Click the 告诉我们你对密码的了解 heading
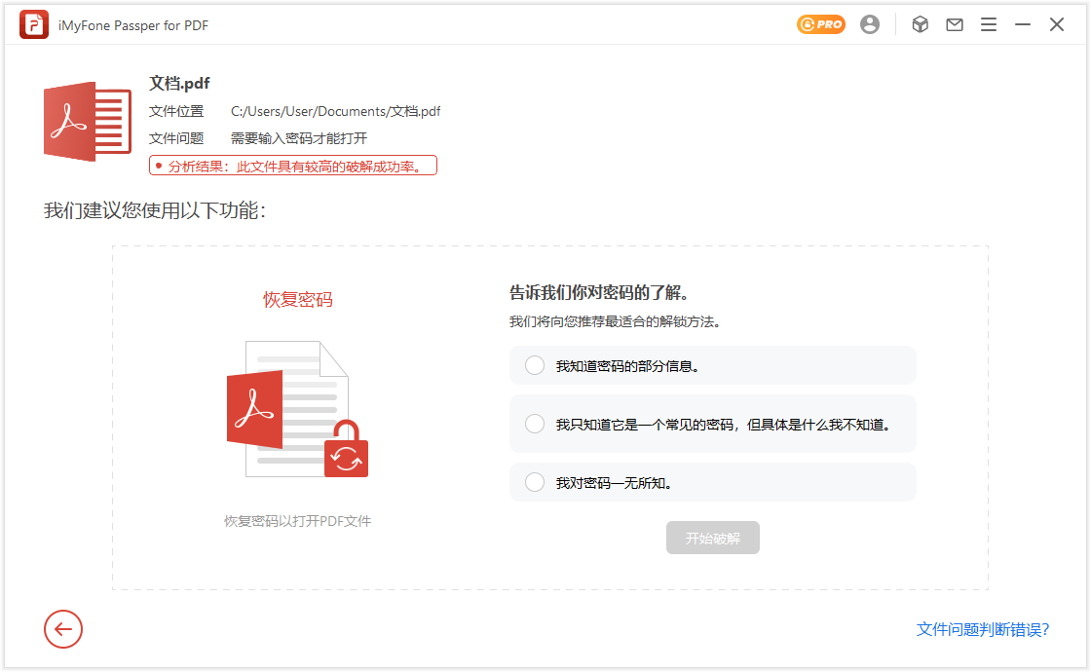 [x=601, y=292]
